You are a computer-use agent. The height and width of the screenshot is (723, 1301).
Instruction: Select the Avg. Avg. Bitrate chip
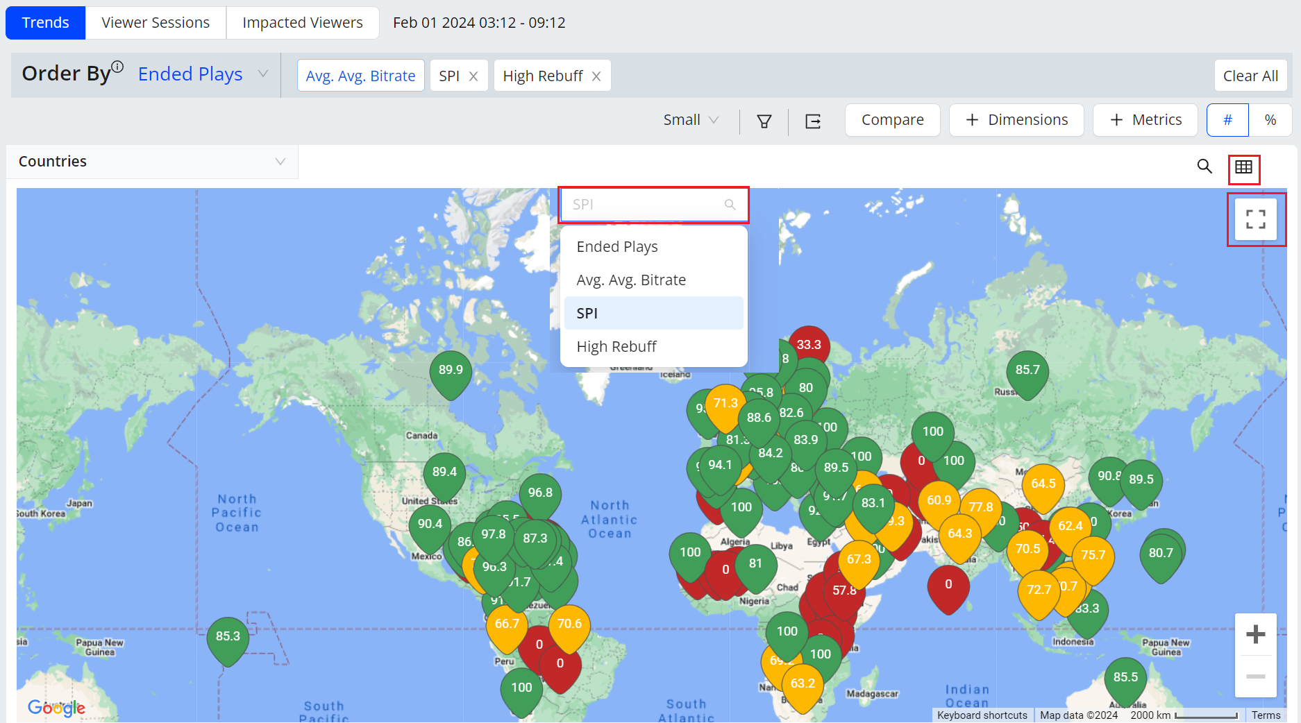(360, 76)
